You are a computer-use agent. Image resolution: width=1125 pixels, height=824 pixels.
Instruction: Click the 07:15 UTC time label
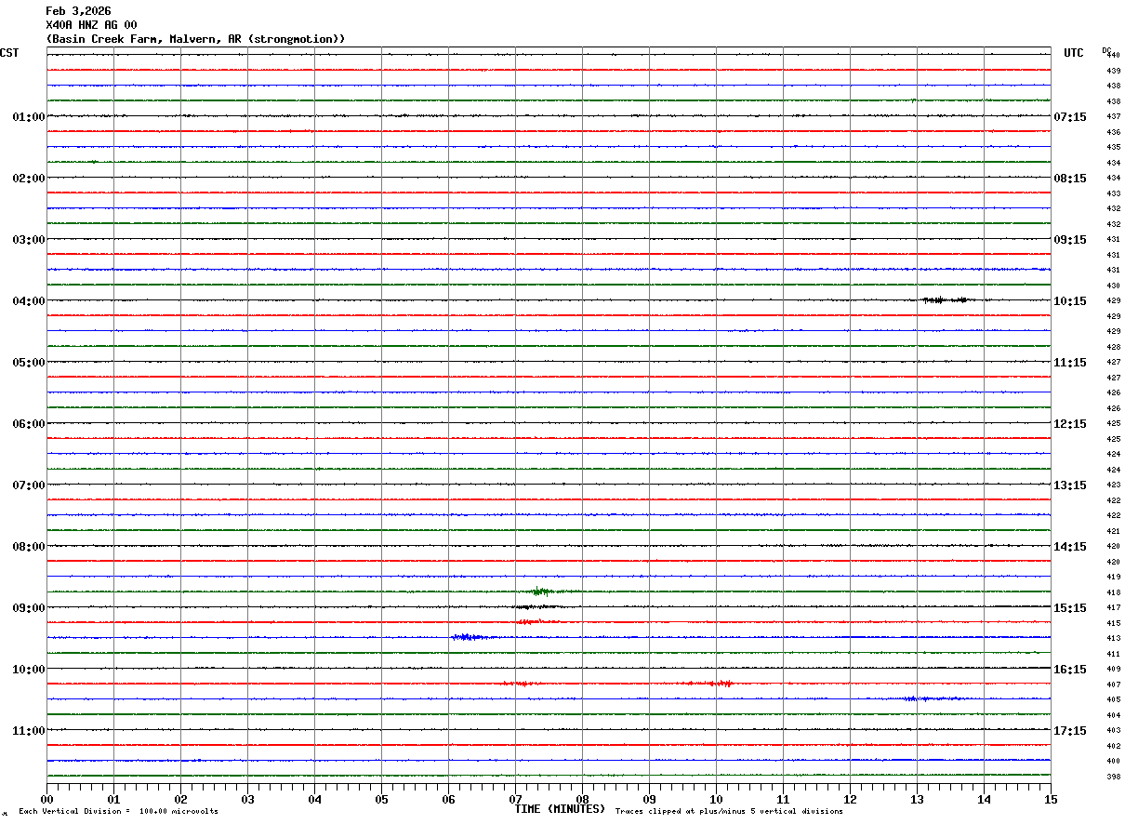click(x=1069, y=117)
